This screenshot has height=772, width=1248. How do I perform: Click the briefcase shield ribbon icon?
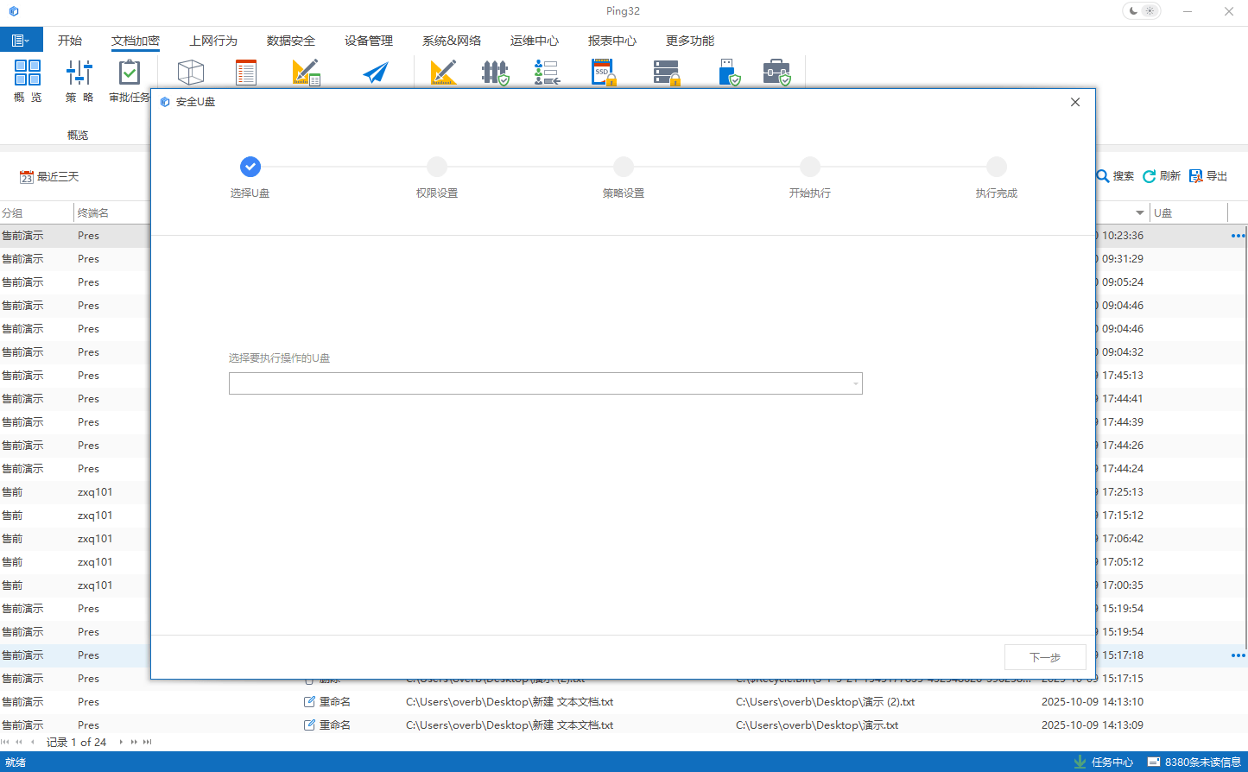pyautogui.click(x=776, y=73)
